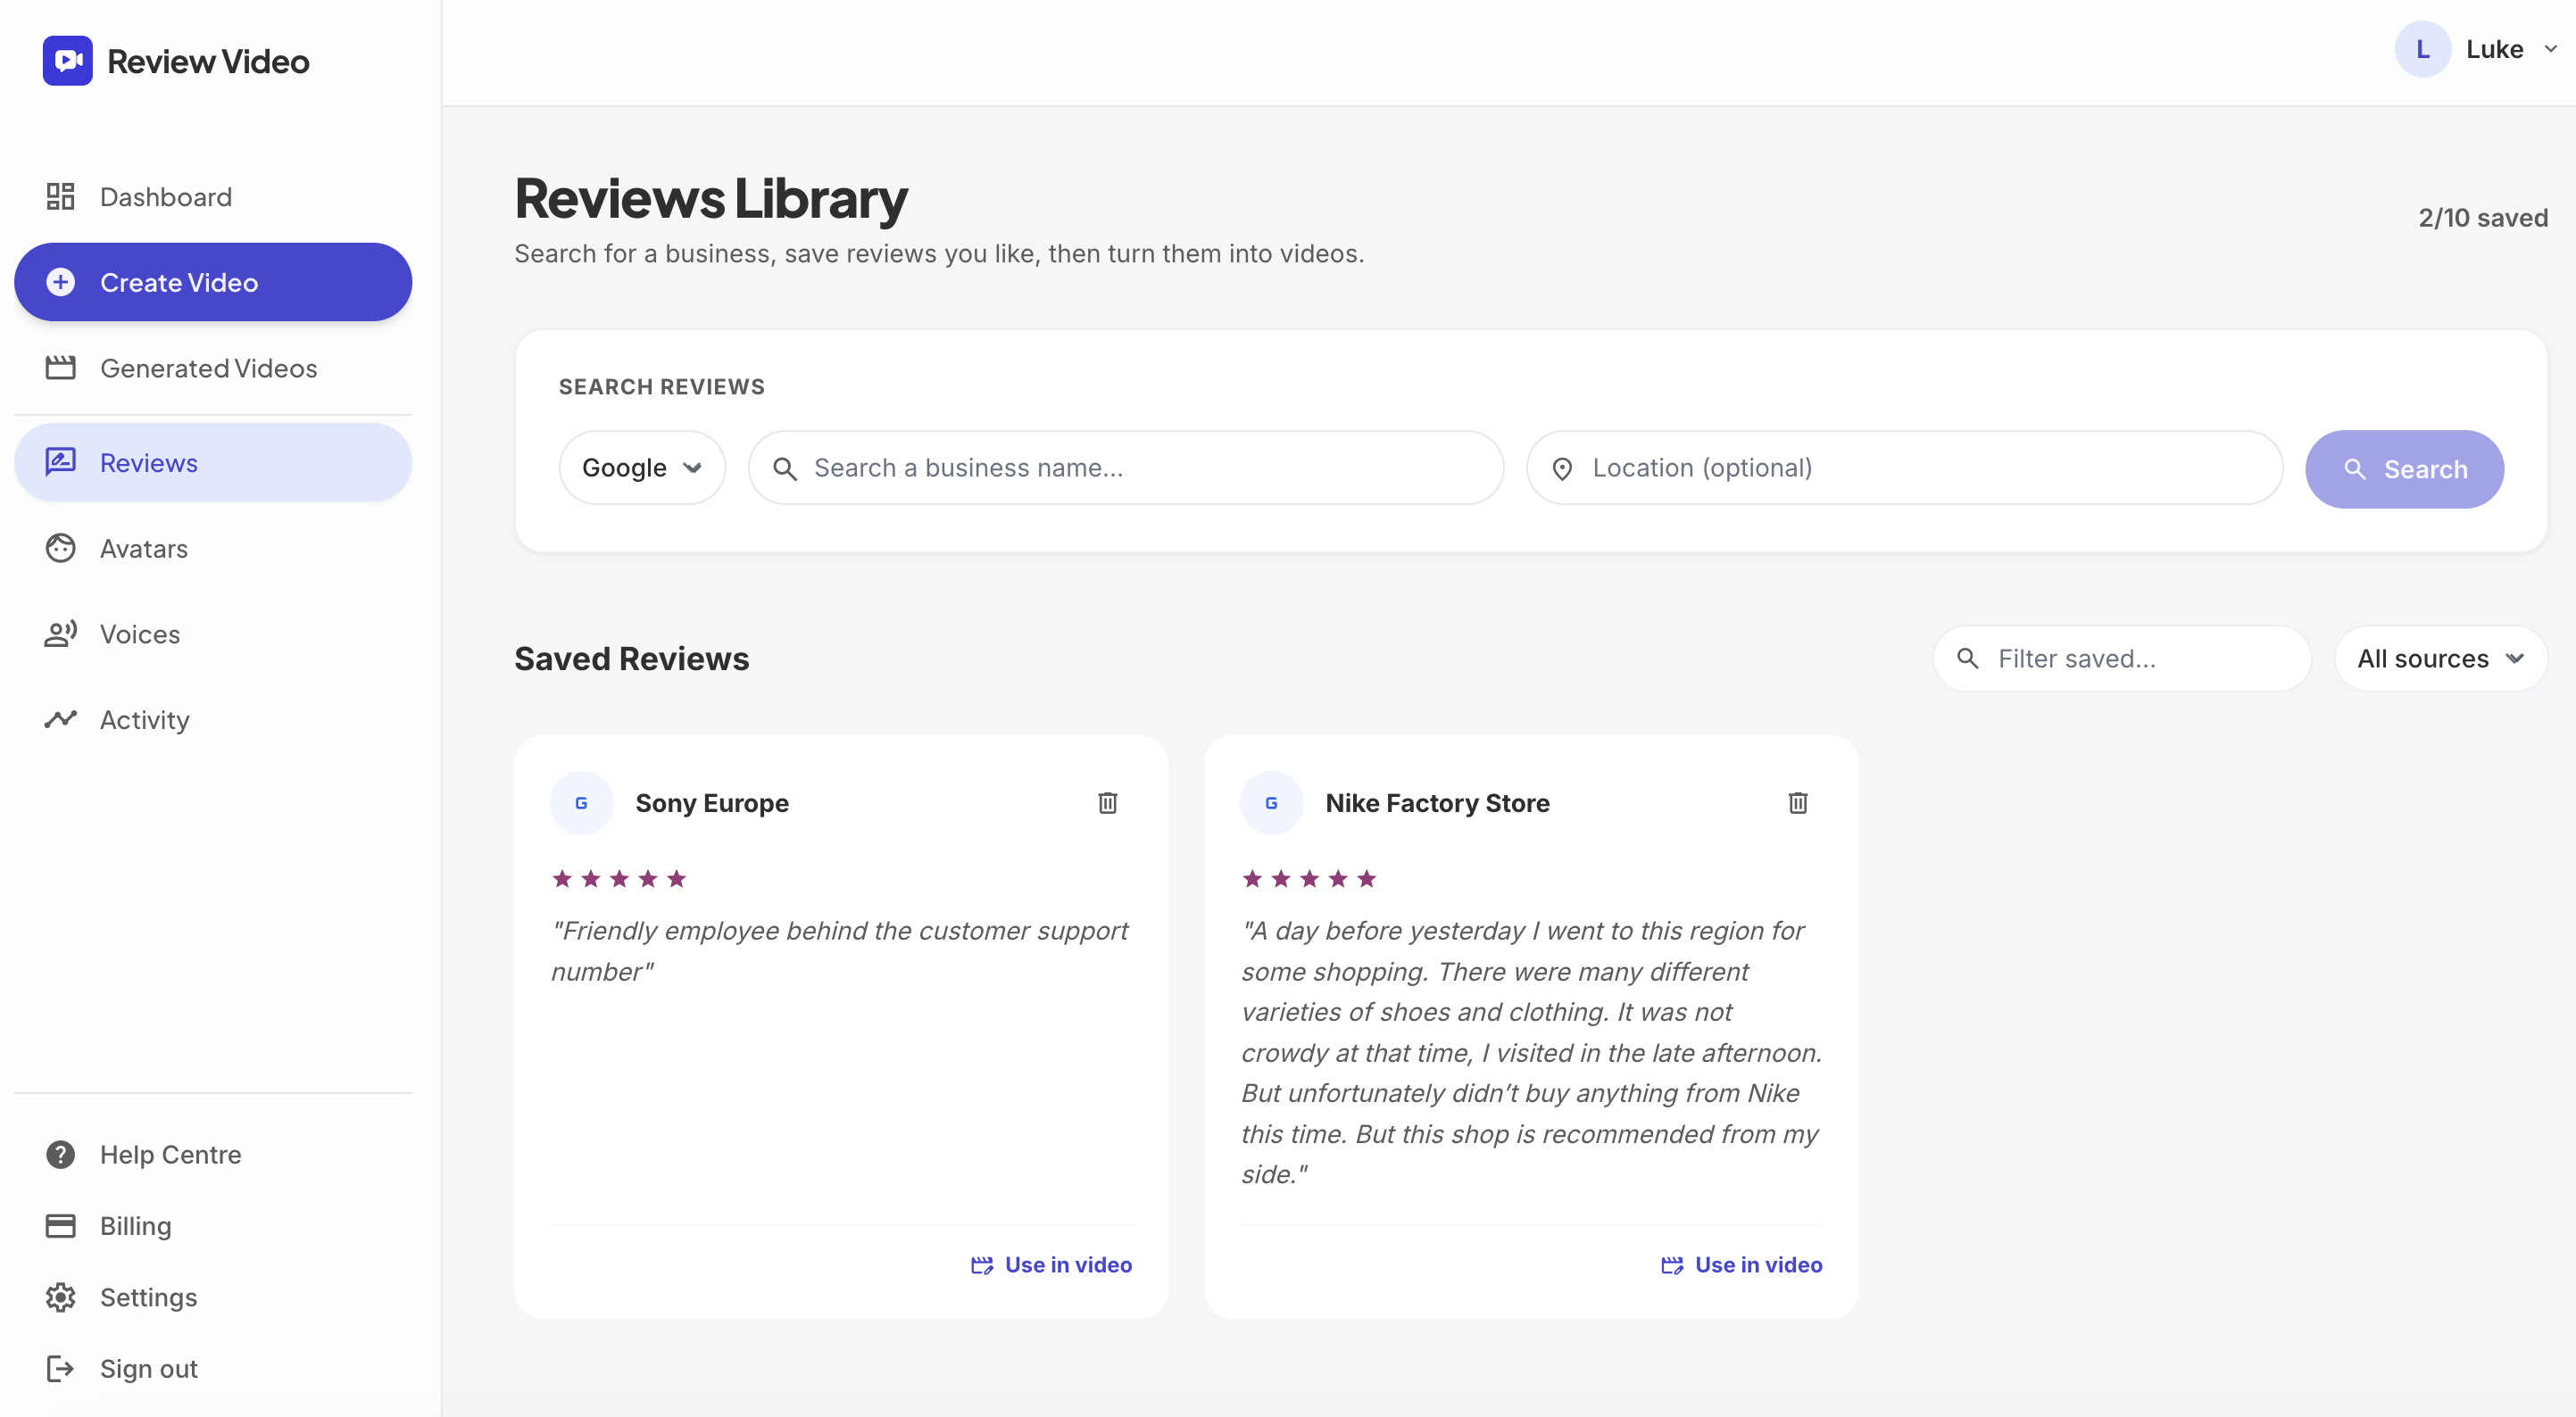This screenshot has height=1417, width=2576.
Task: Click the magnifier icon in business search
Action: tap(785, 469)
